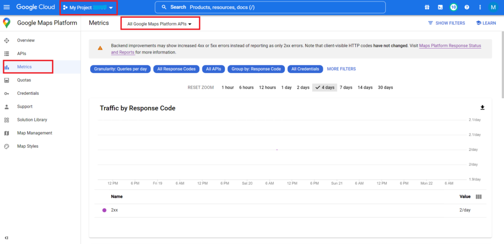Select the 1 day time range
The image size is (504, 244).
286,87
